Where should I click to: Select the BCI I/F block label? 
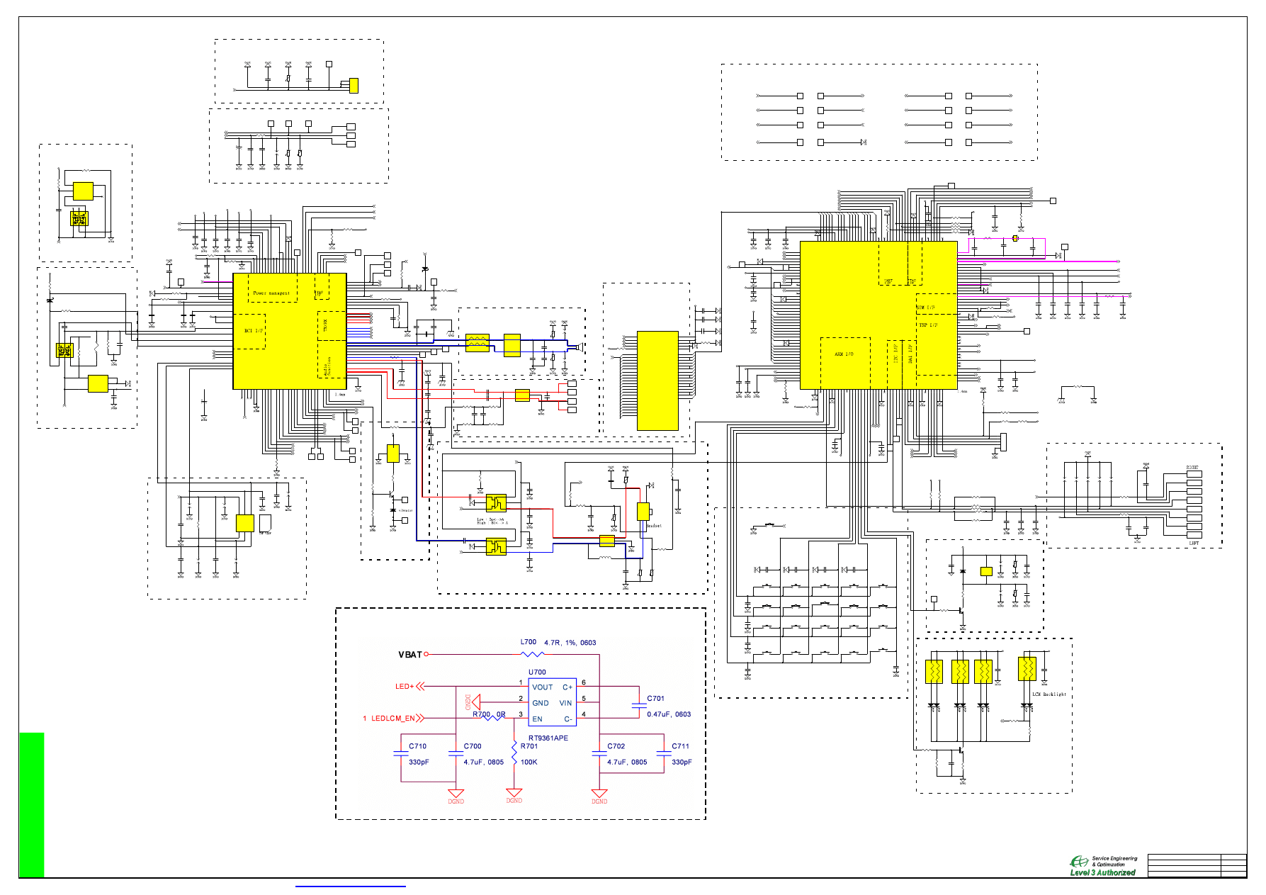pyautogui.click(x=254, y=331)
